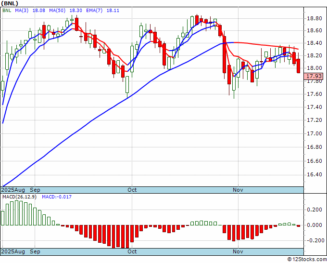Click the 16.80 price axis label
The image size is (327, 263).
coord(314,147)
